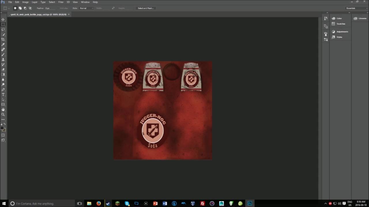Select the Path Selection tool
This screenshot has width=369, height=207.
[3, 99]
